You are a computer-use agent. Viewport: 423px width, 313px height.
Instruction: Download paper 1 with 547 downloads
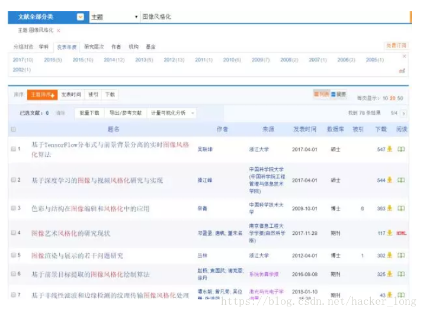pyautogui.click(x=390, y=149)
